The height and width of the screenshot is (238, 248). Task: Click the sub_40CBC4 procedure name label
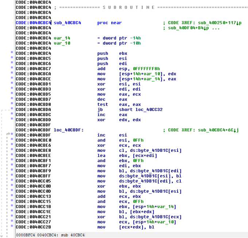(x=67, y=23)
